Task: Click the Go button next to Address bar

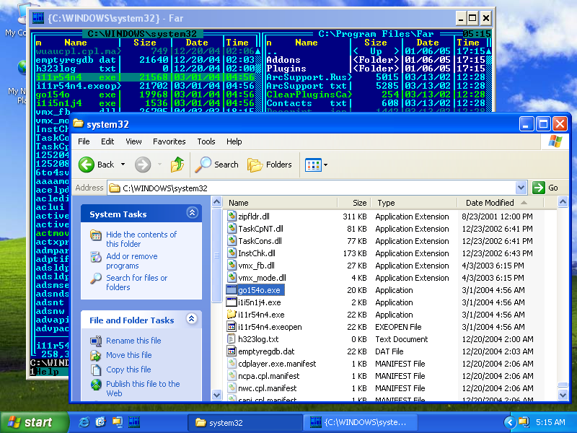Action: pos(545,188)
